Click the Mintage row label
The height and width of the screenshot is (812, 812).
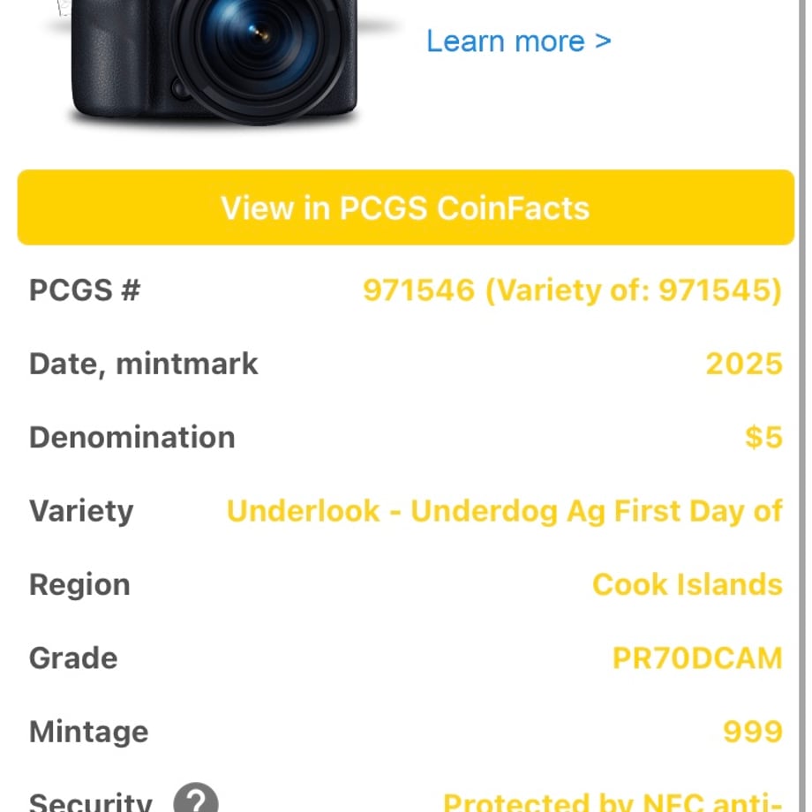tap(88, 733)
